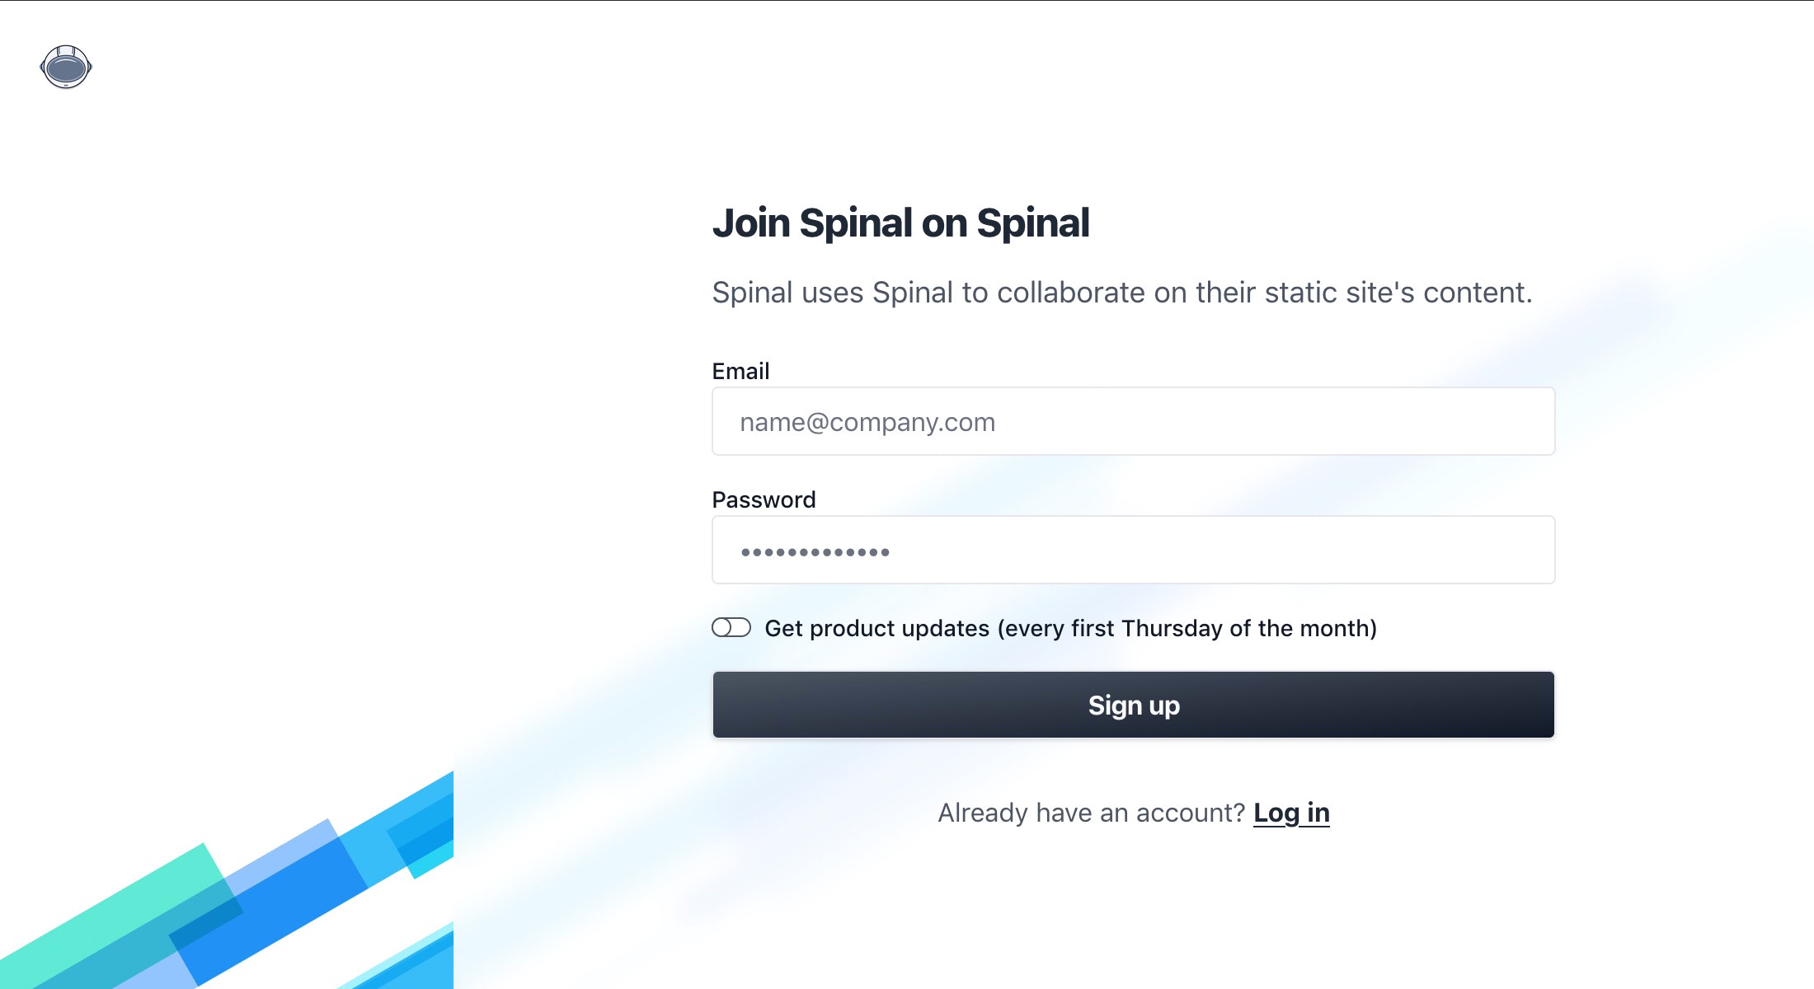Click the "Already have an account?" text
Viewport: 1814px width, 989px height.
pyautogui.click(x=1091, y=813)
